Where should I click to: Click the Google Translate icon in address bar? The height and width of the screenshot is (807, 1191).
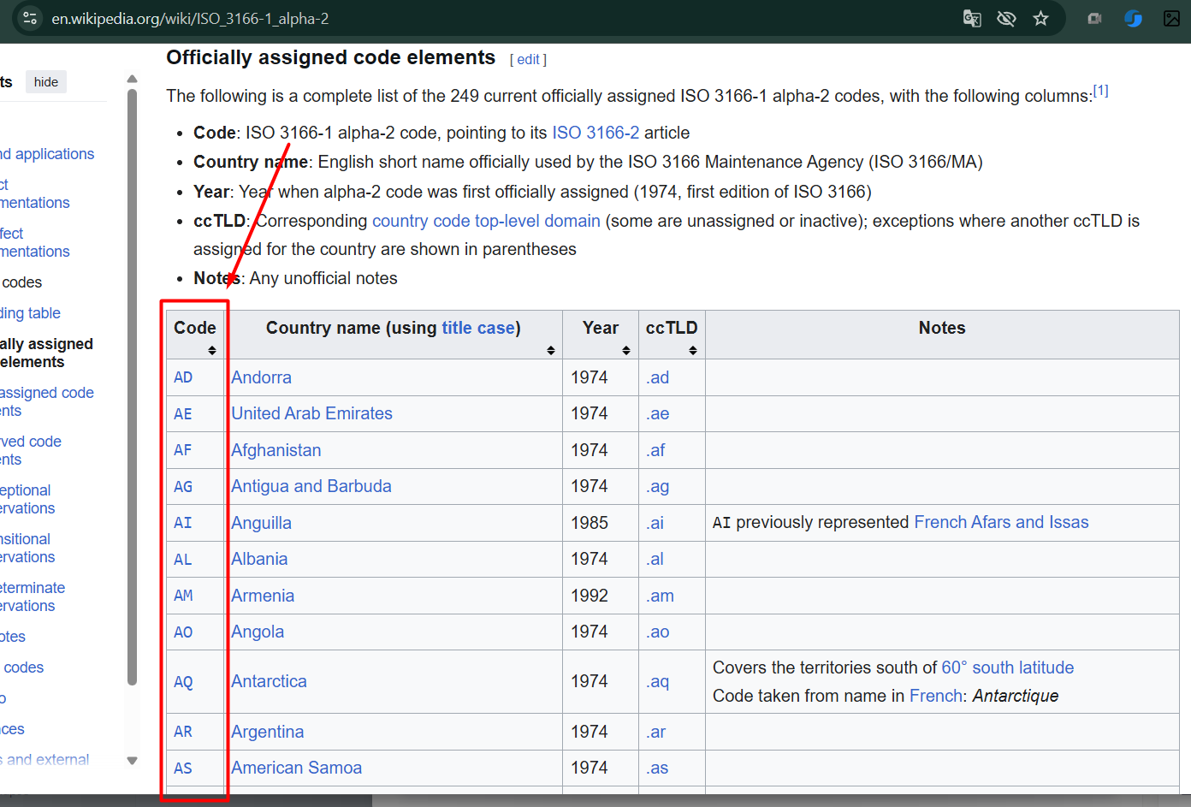[x=972, y=18]
